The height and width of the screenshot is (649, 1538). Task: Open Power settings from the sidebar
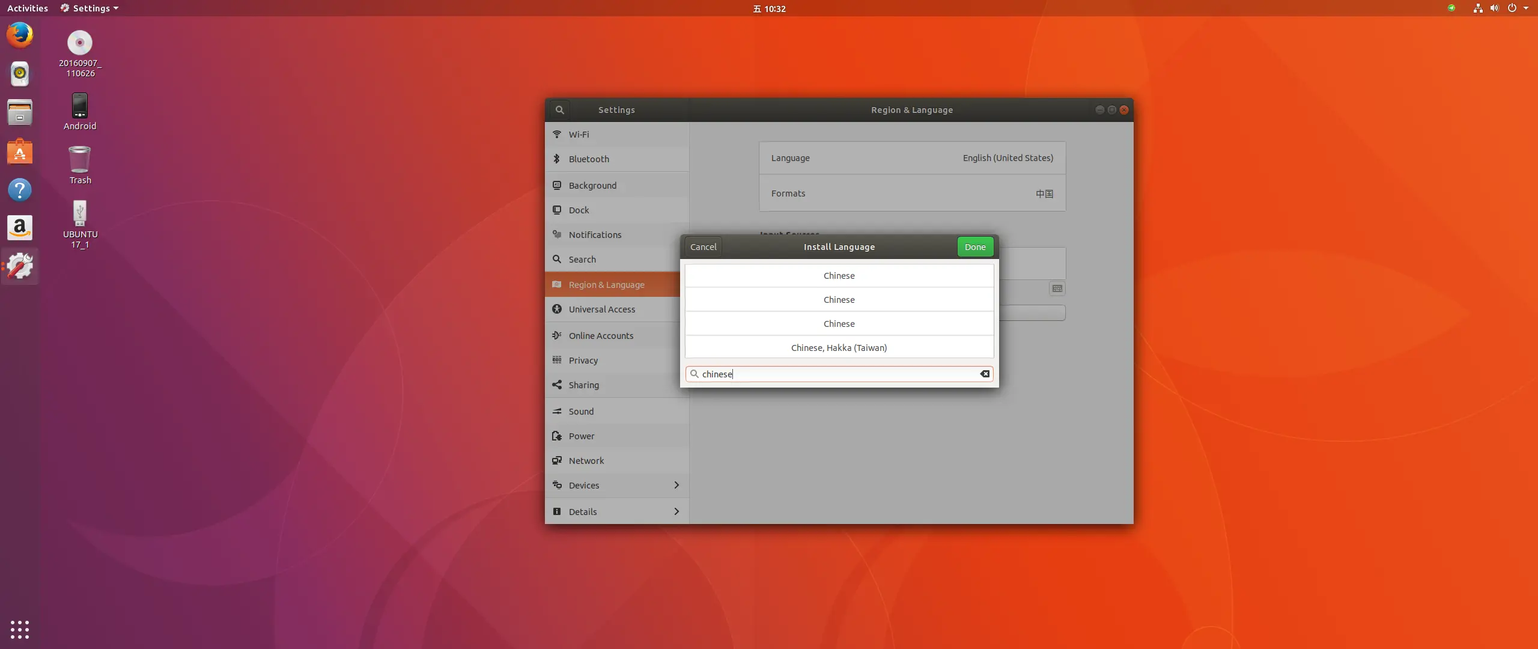[556, 436]
